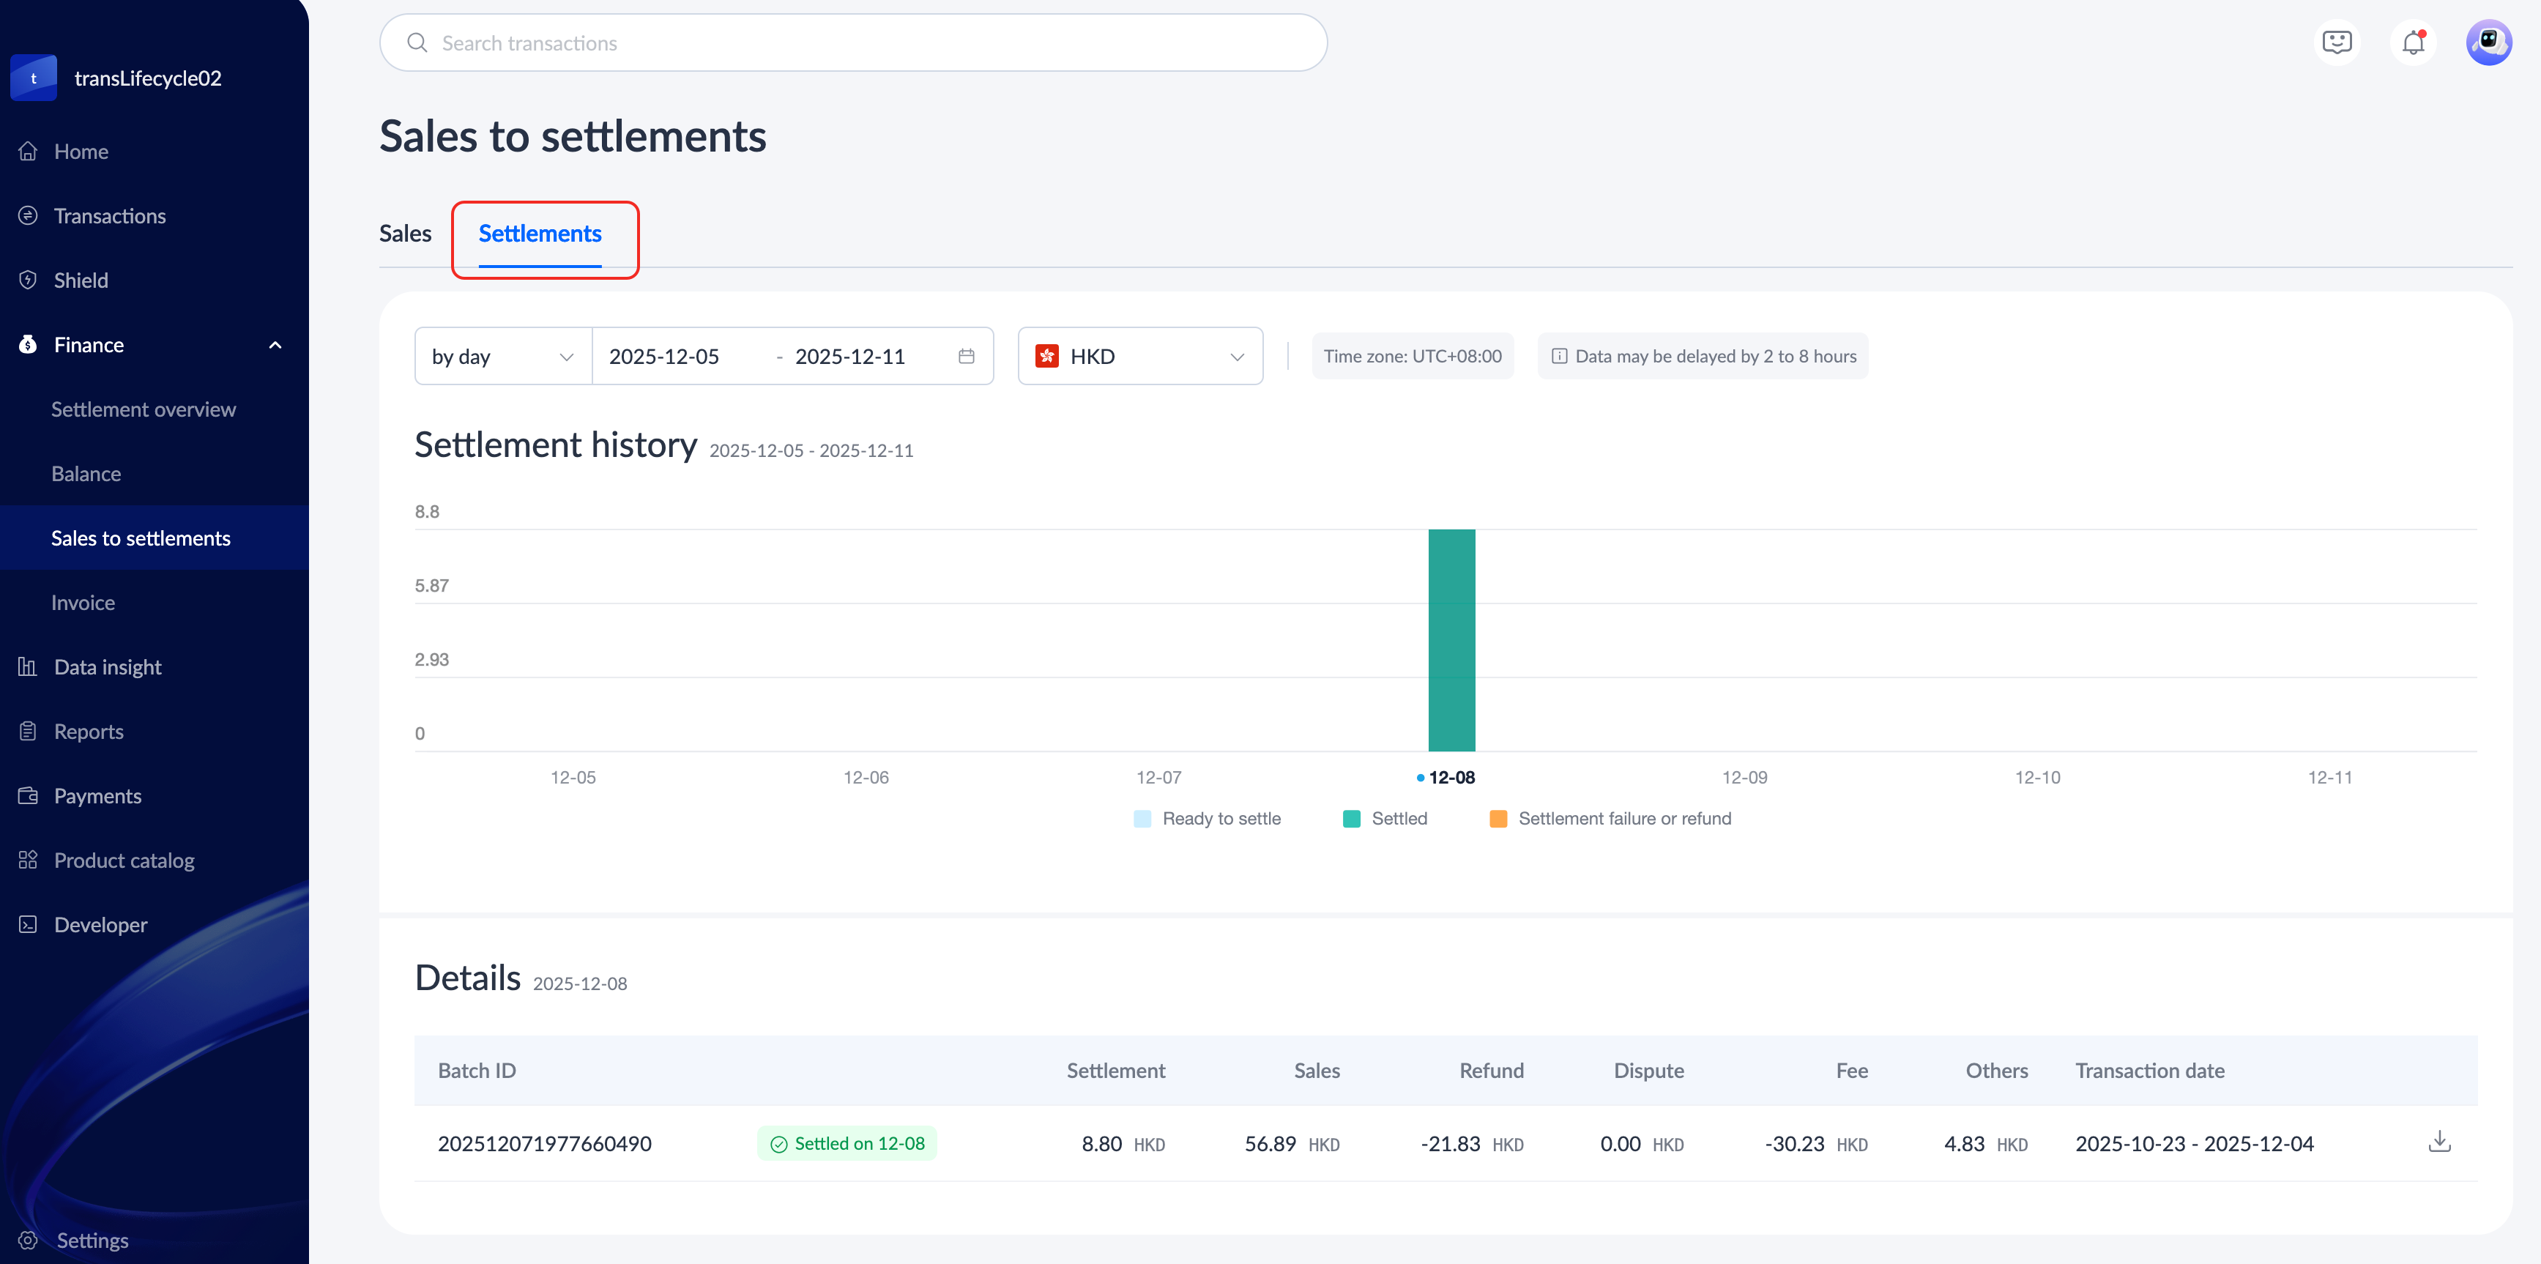Click batch ID 202512071977660490

click(x=545, y=1144)
